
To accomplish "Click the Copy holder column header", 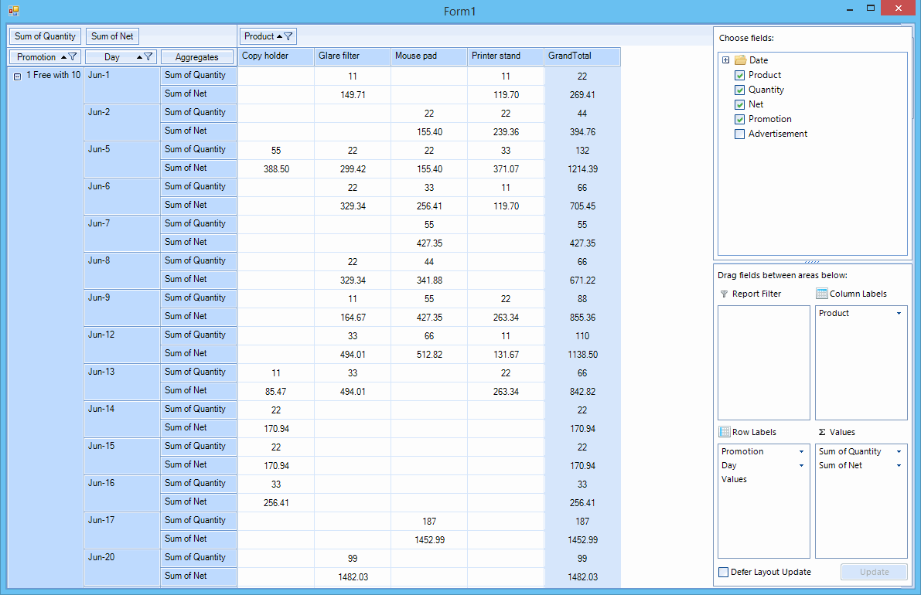I will 276,56.
